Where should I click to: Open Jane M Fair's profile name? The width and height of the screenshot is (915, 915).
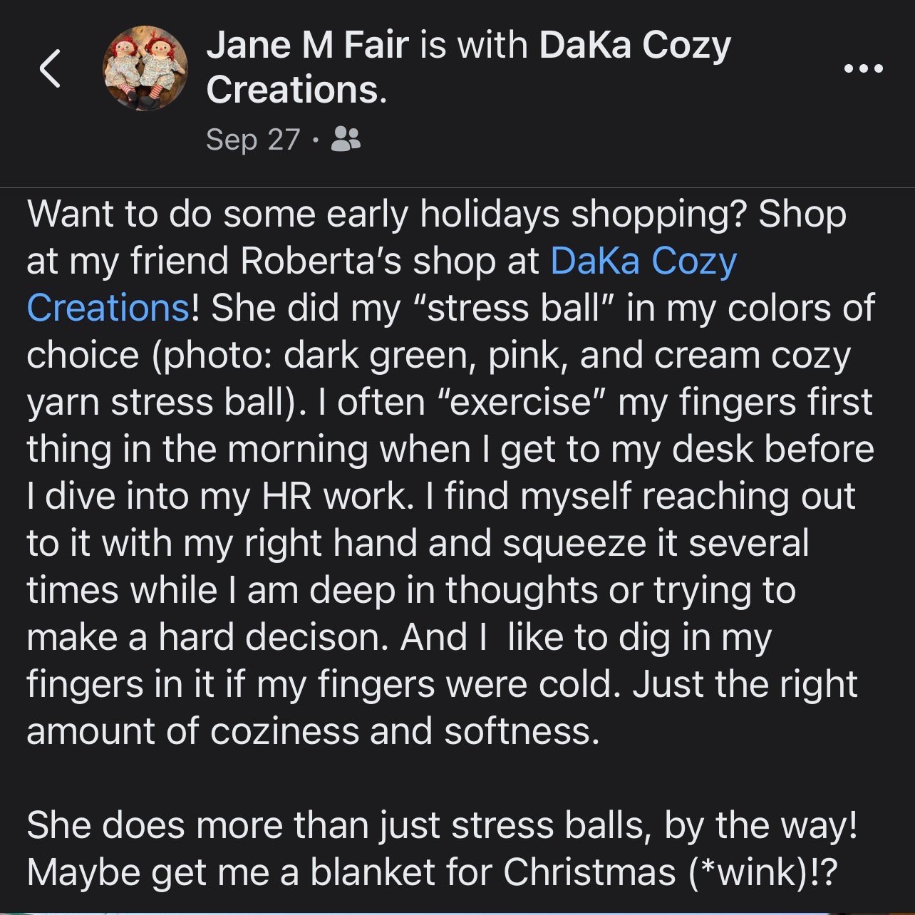click(x=307, y=46)
